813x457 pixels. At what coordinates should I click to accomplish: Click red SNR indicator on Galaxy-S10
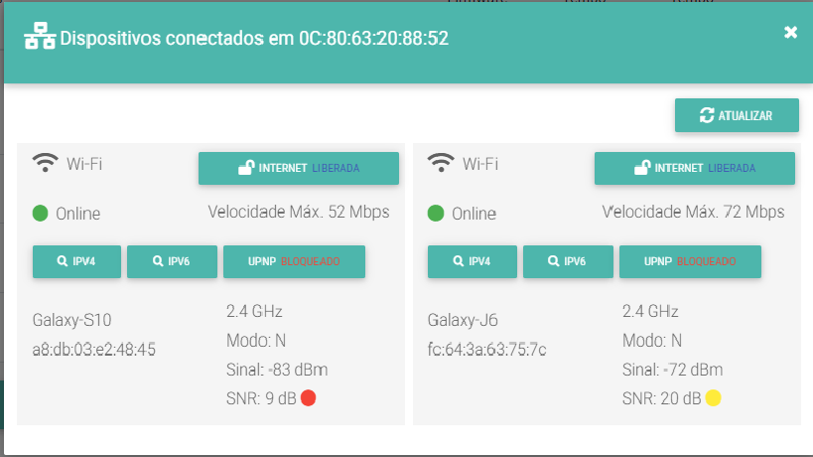click(308, 397)
